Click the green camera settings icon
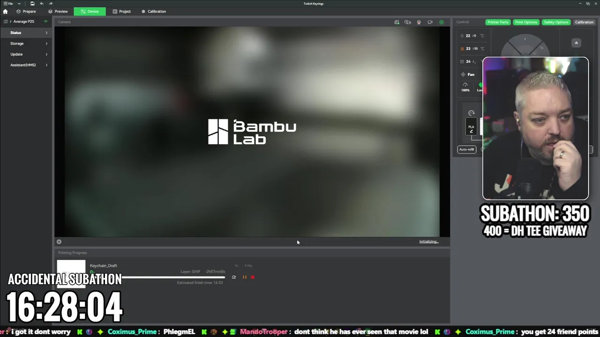Screen dimensions: 600x337 [441, 22]
